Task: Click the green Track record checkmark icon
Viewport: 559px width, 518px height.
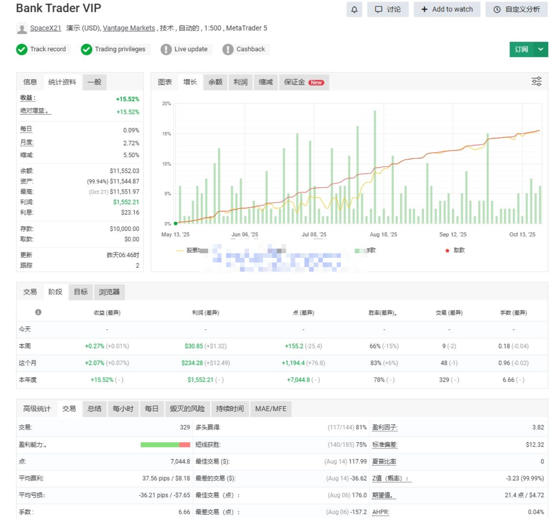Action: tap(22, 49)
